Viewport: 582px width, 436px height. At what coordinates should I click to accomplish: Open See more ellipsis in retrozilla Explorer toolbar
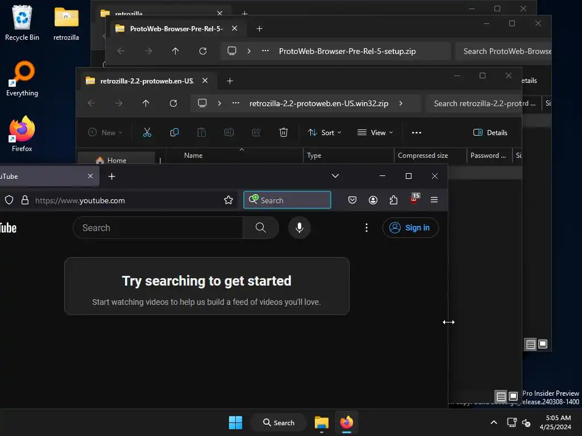[x=417, y=132]
